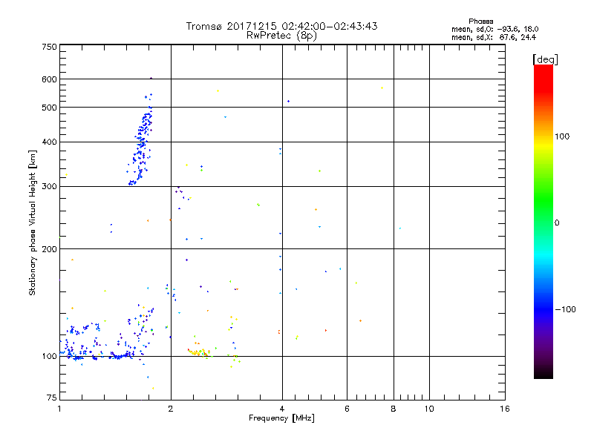This screenshot has height=445, width=594.
Task: Click the y-axis tick label '100'
Action: 49,356
